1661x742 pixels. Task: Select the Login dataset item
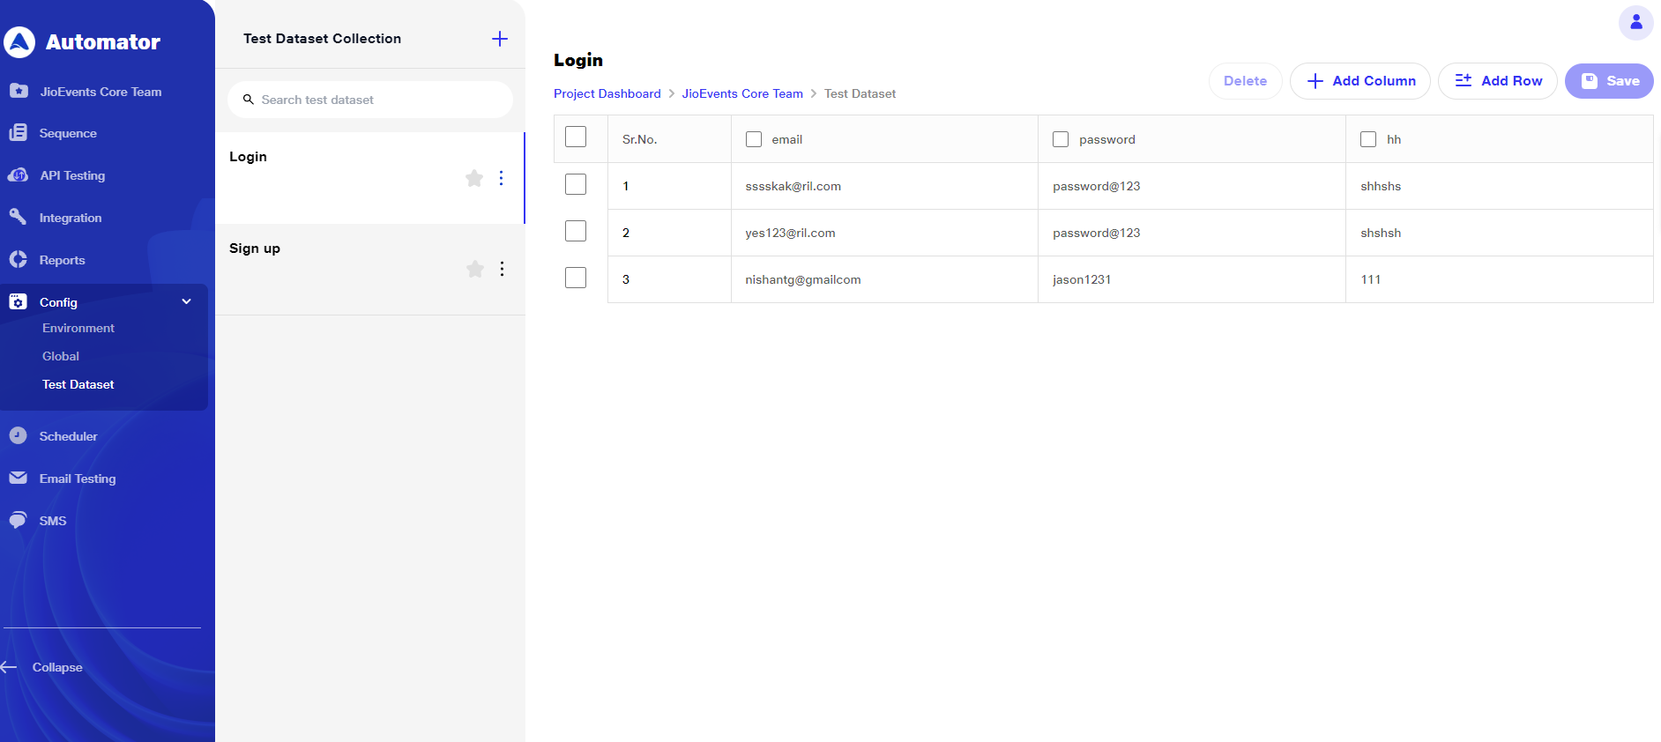click(x=369, y=178)
